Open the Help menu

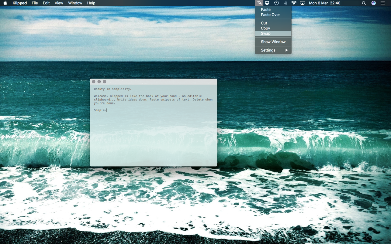click(91, 3)
